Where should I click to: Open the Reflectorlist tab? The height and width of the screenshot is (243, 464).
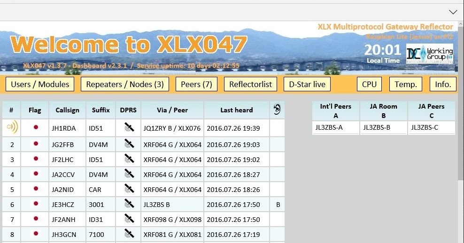coord(251,84)
